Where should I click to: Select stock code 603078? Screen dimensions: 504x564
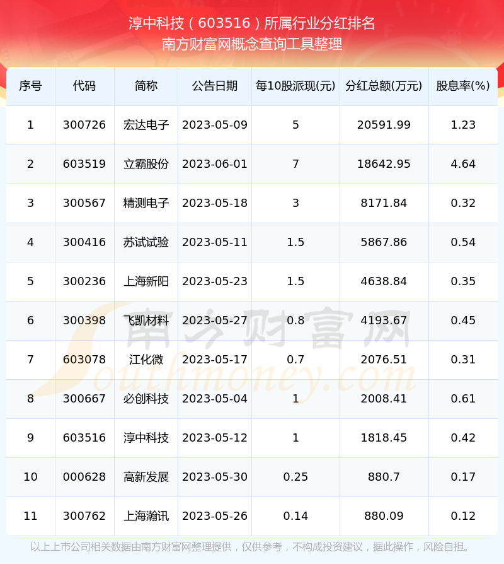(x=84, y=360)
